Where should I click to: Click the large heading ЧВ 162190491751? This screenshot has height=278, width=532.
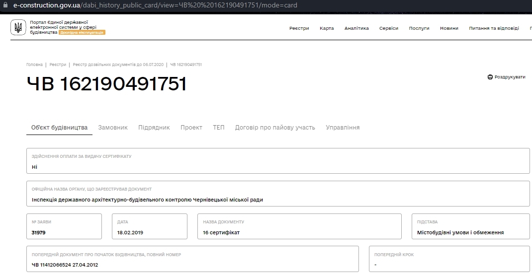106,83
